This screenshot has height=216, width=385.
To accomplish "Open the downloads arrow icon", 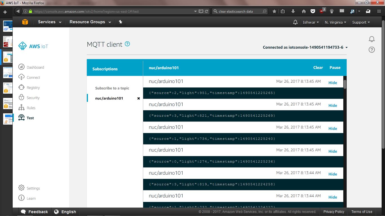I will point(293,12).
